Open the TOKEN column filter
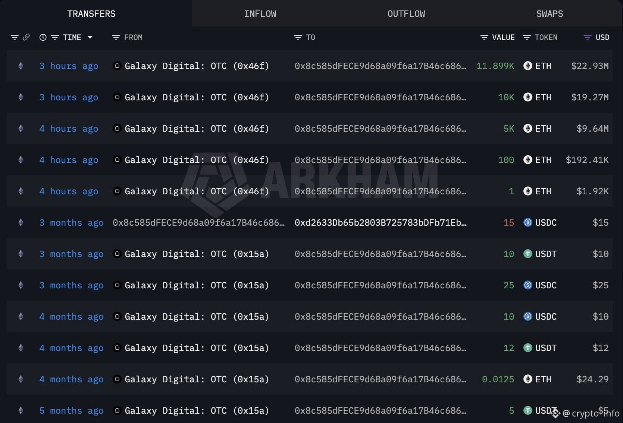 tap(527, 37)
